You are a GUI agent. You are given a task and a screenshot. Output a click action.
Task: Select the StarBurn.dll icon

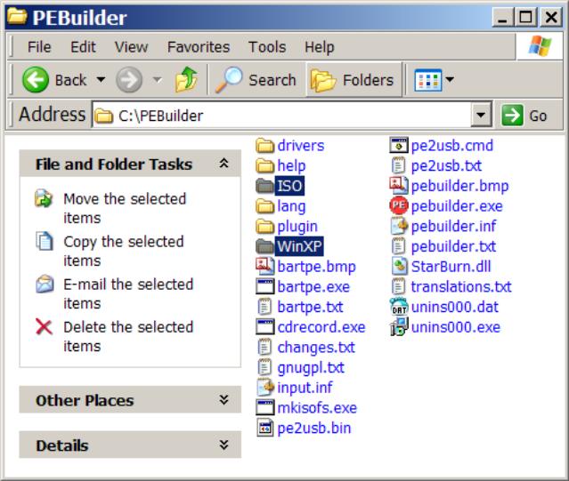point(398,267)
